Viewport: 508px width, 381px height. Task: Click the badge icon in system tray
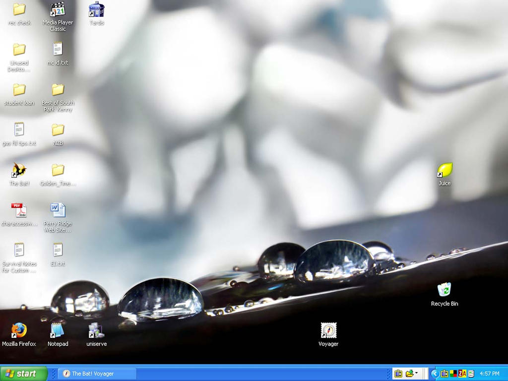(444, 374)
